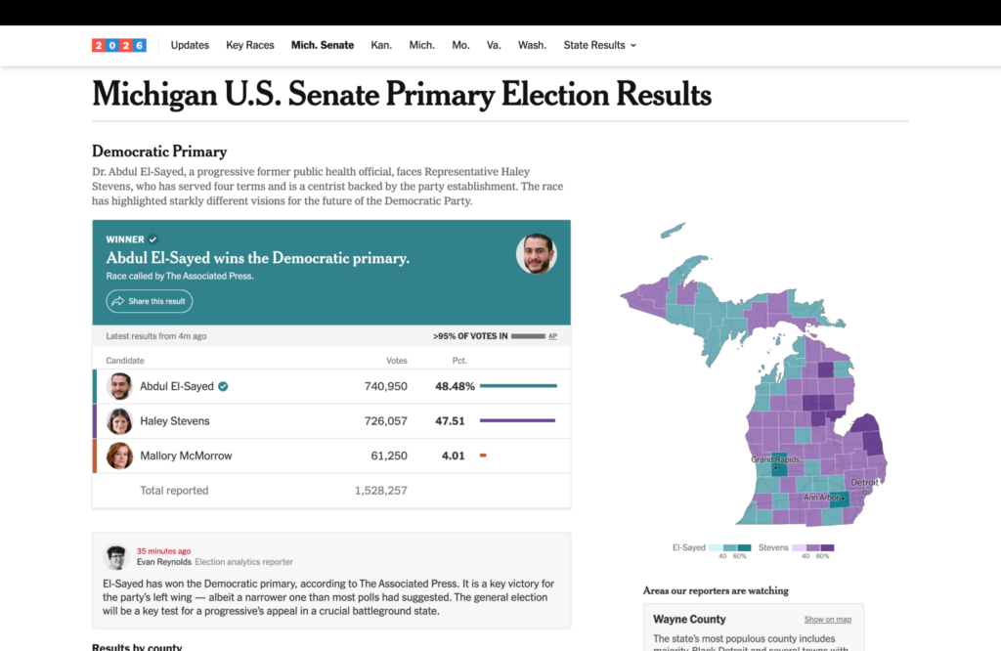Click El-Sayed's large portrait in banner

(x=537, y=254)
